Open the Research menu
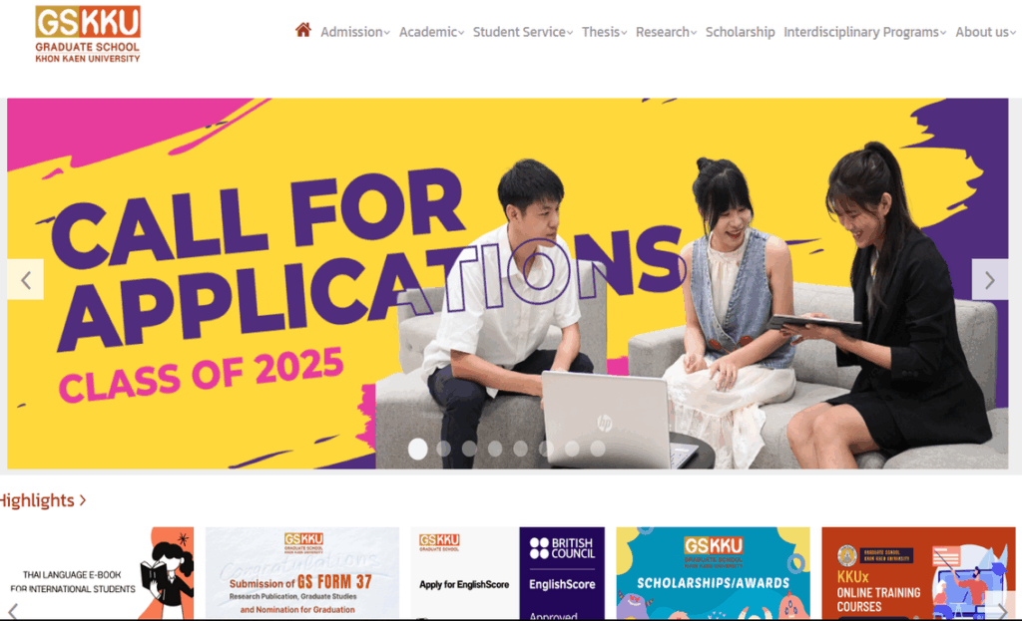 [x=666, y=32]
